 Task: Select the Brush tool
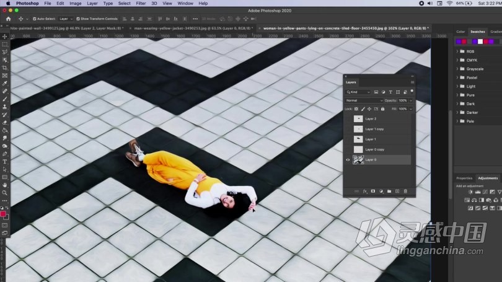pyautogui.click(x=5, y=99)
